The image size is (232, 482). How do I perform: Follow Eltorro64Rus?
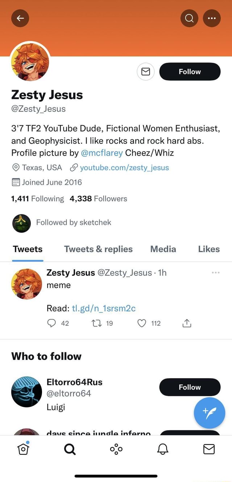click(x=190, y=387)
